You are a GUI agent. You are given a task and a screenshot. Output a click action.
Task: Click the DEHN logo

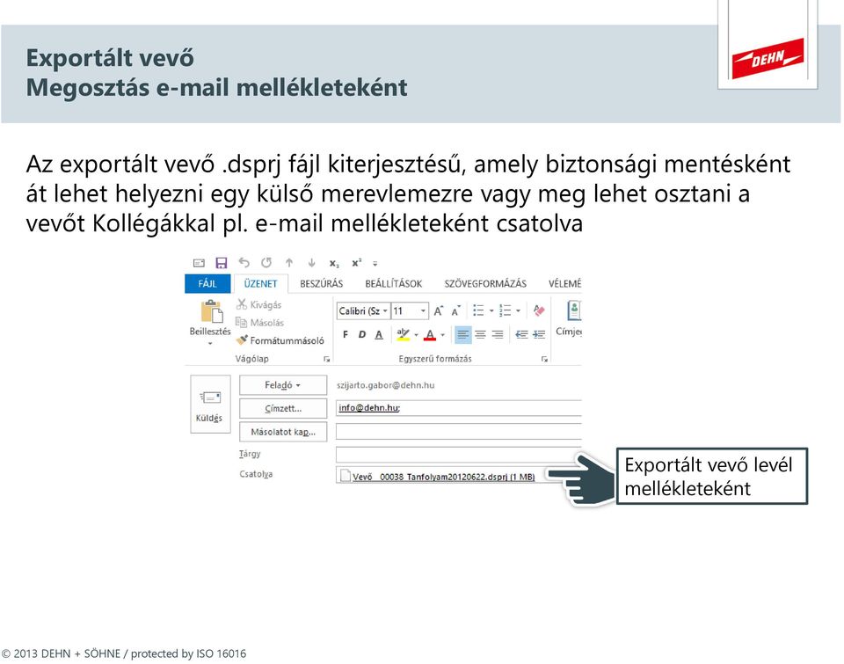click(768, 59)
